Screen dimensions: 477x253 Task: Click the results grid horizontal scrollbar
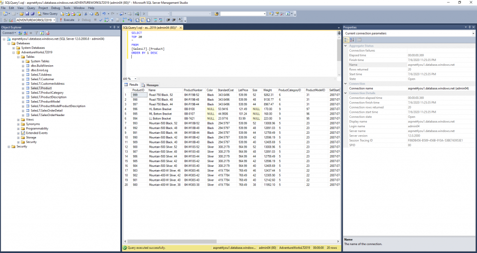click(x=232, y=241)
